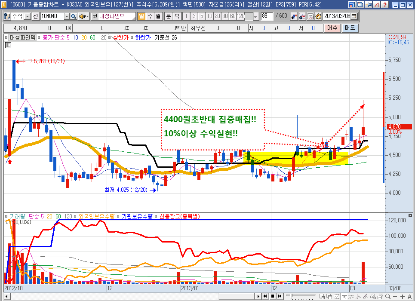
Task: Click the eraser delete-drawings icon
Action: [373, 297]
